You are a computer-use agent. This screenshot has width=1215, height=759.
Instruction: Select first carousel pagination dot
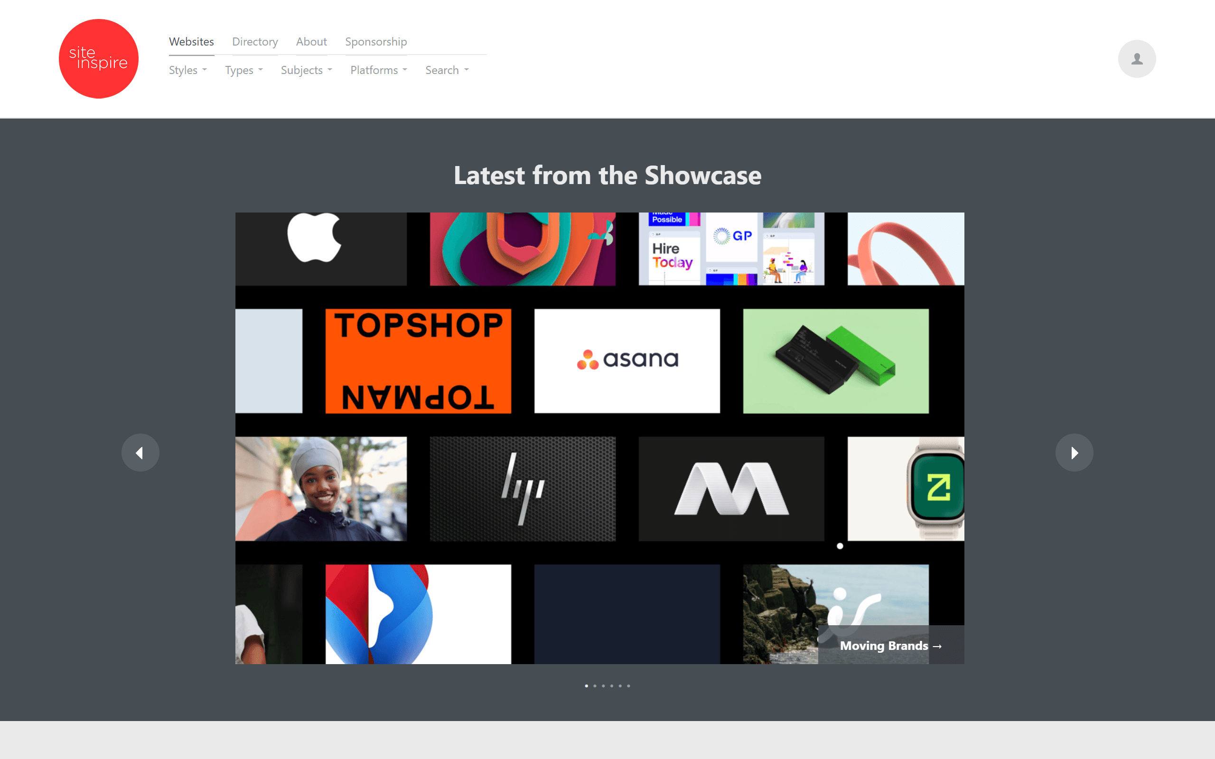point(586,685)
